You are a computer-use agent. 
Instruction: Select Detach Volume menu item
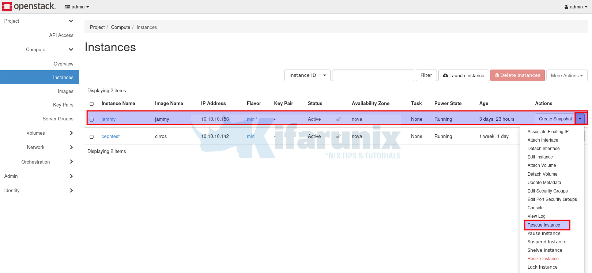(x=542, y=174)
